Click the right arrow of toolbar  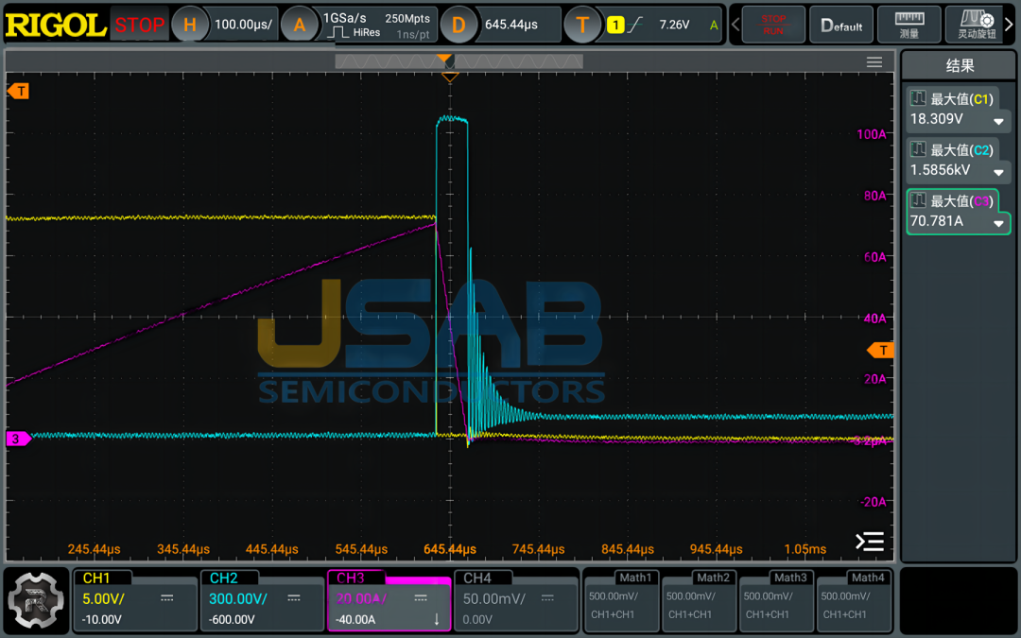click(x=1010, y=25)
